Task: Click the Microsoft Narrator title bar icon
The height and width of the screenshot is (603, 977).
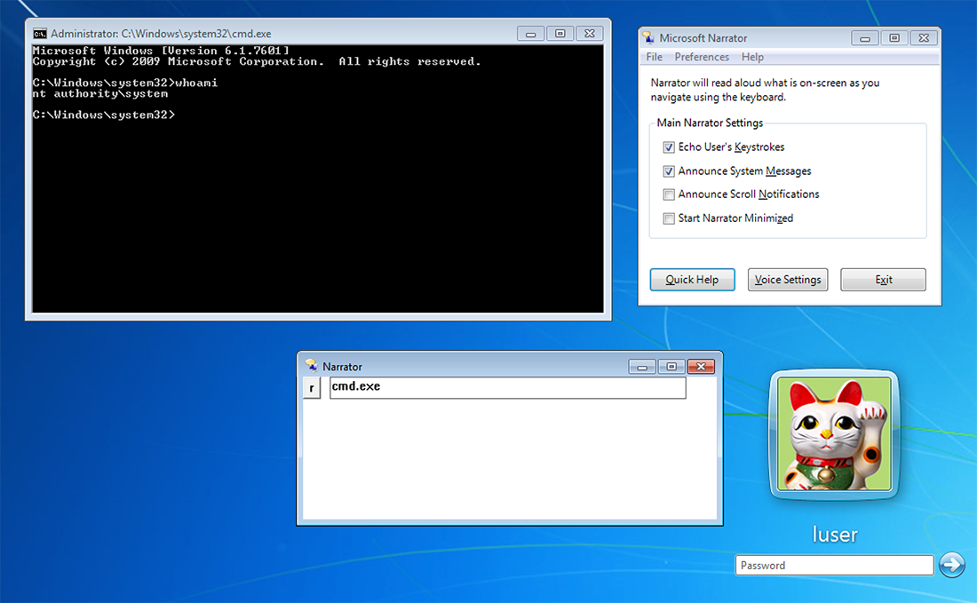Action: 648,38
